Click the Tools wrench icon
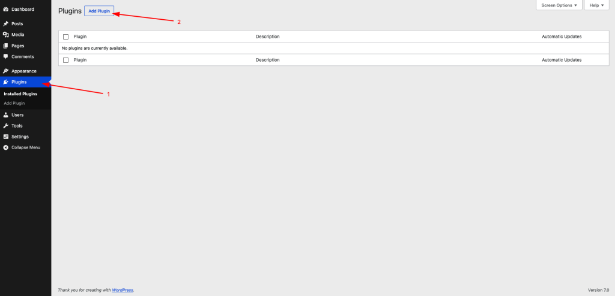The image size is (615, 296). pyautogui.click(x=5, y=126)
